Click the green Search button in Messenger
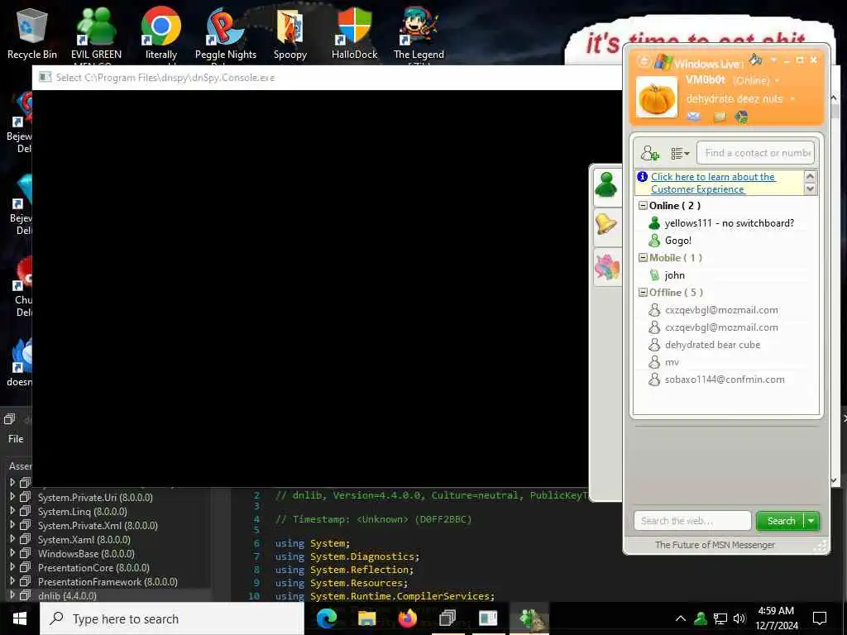This screenshot has height=635, width=847. (x=781, y=521)
